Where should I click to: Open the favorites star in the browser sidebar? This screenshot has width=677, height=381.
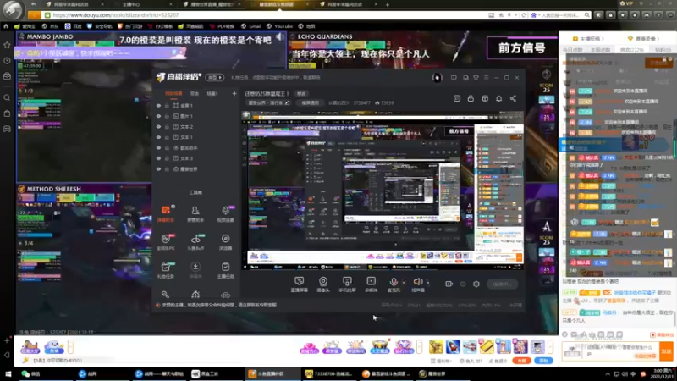click(x=7, y=45)
